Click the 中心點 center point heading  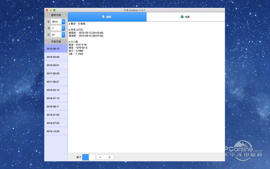coord(73,42)
